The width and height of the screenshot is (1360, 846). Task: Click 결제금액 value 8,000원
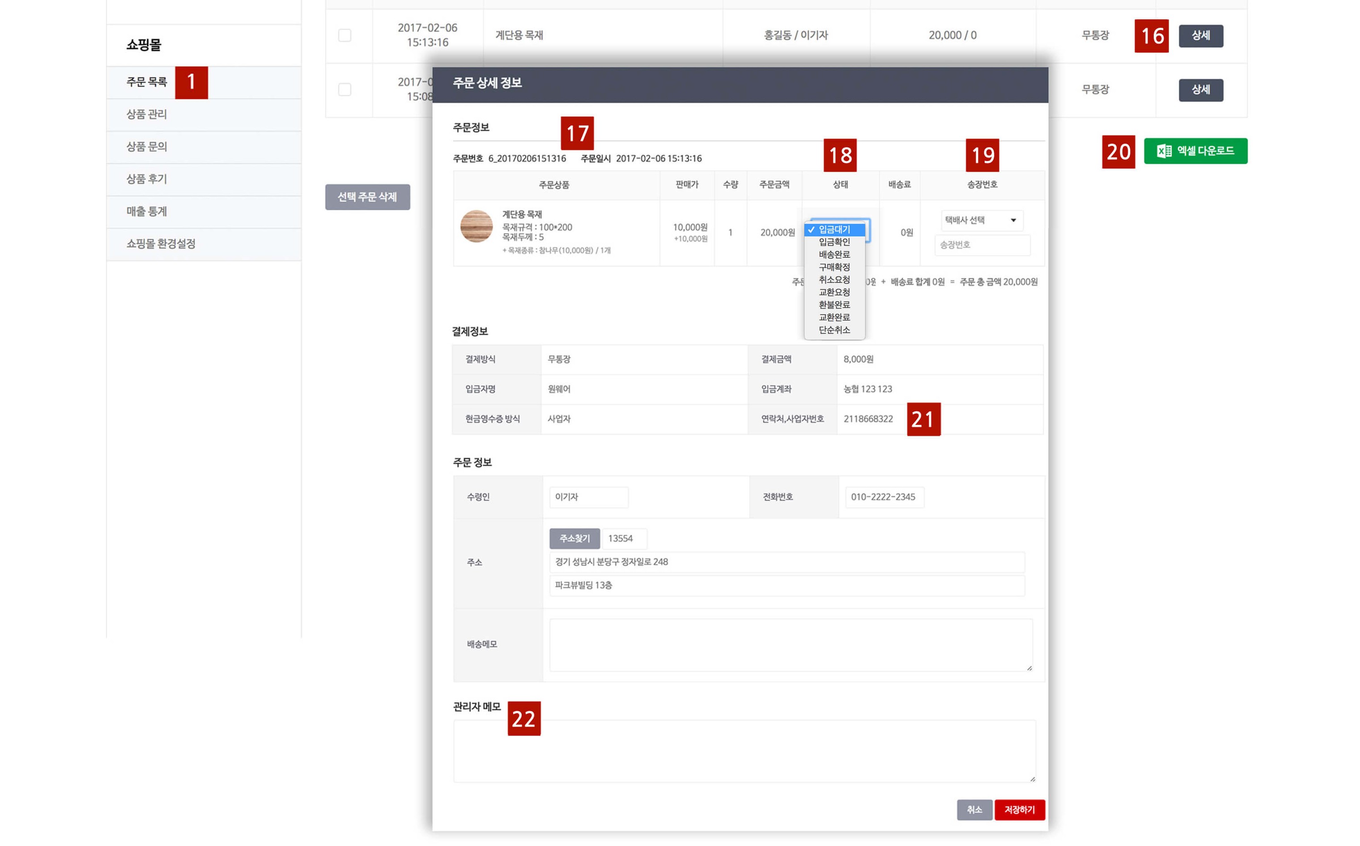(x=858, y=359)
